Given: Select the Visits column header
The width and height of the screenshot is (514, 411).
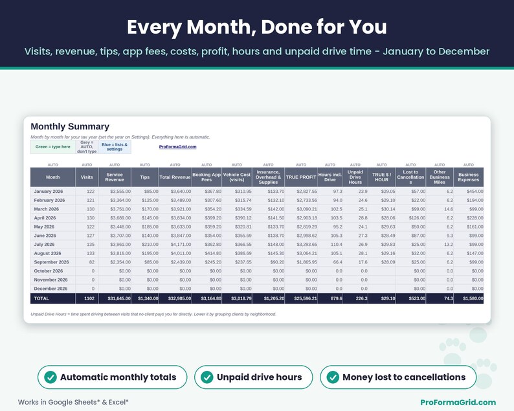Looking at the screenshot, I should [87, 177].
